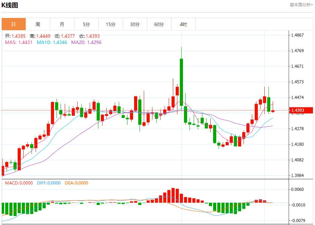Click the MA10: 1.4346 label

[x=52, y=42]
